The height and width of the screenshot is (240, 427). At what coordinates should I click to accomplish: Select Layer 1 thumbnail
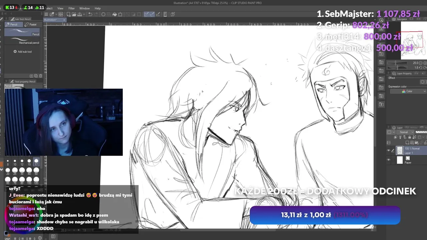[400, 151]
